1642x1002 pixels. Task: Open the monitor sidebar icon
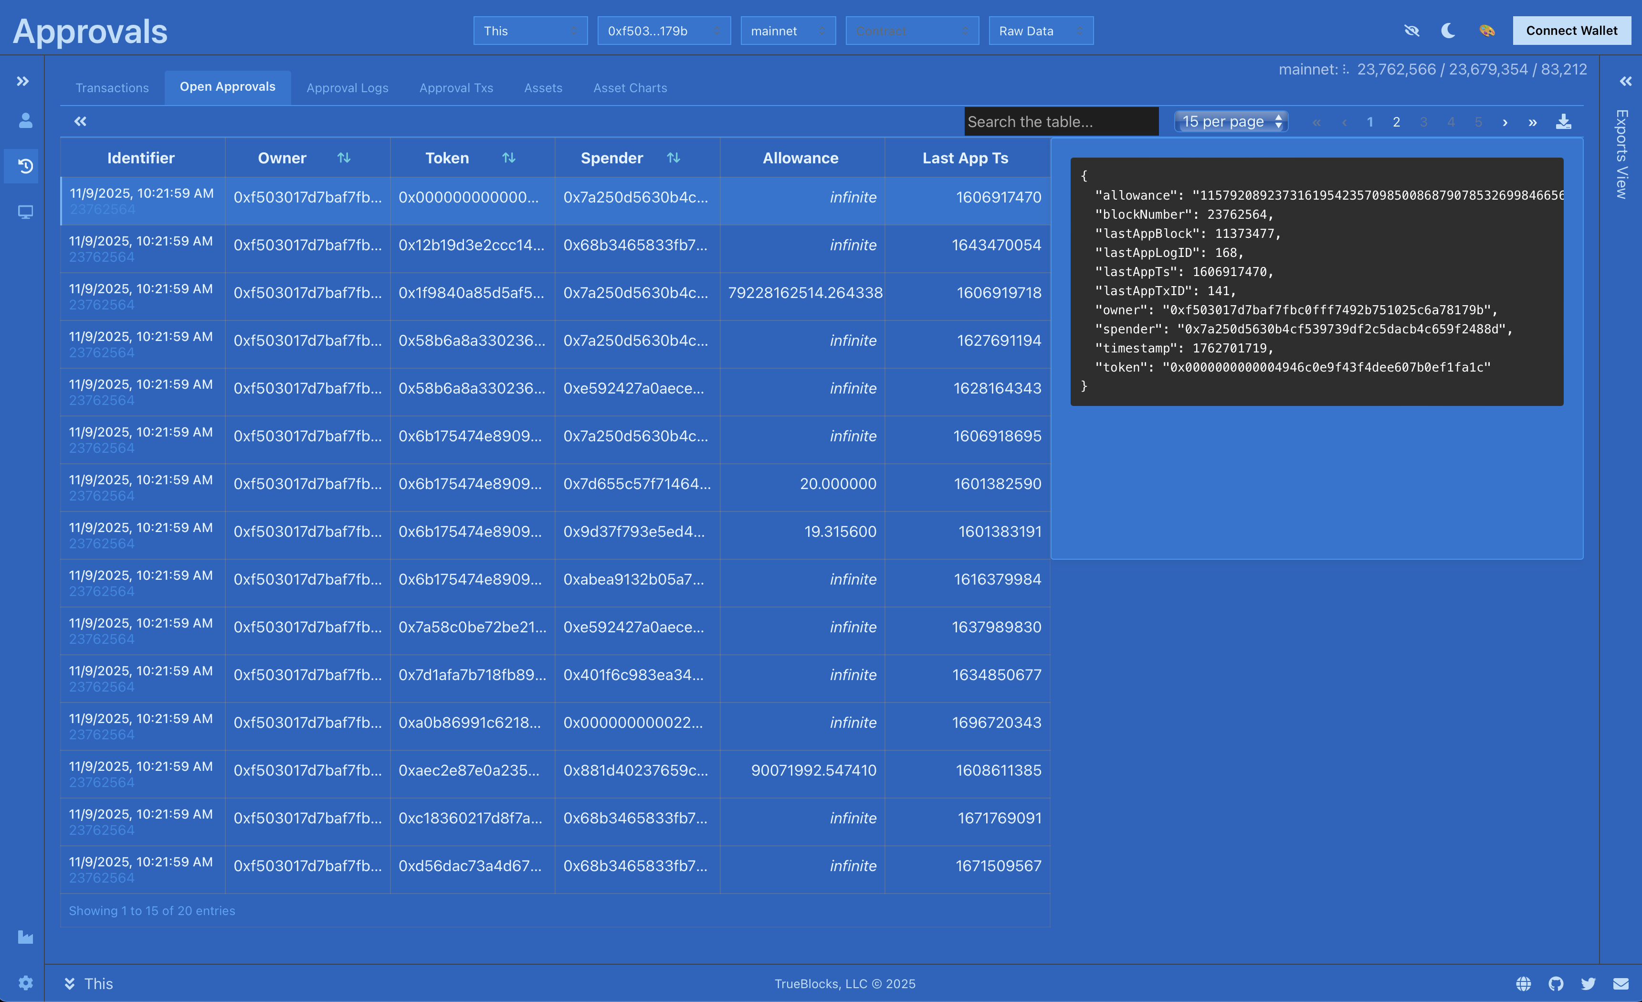point(25,212)
